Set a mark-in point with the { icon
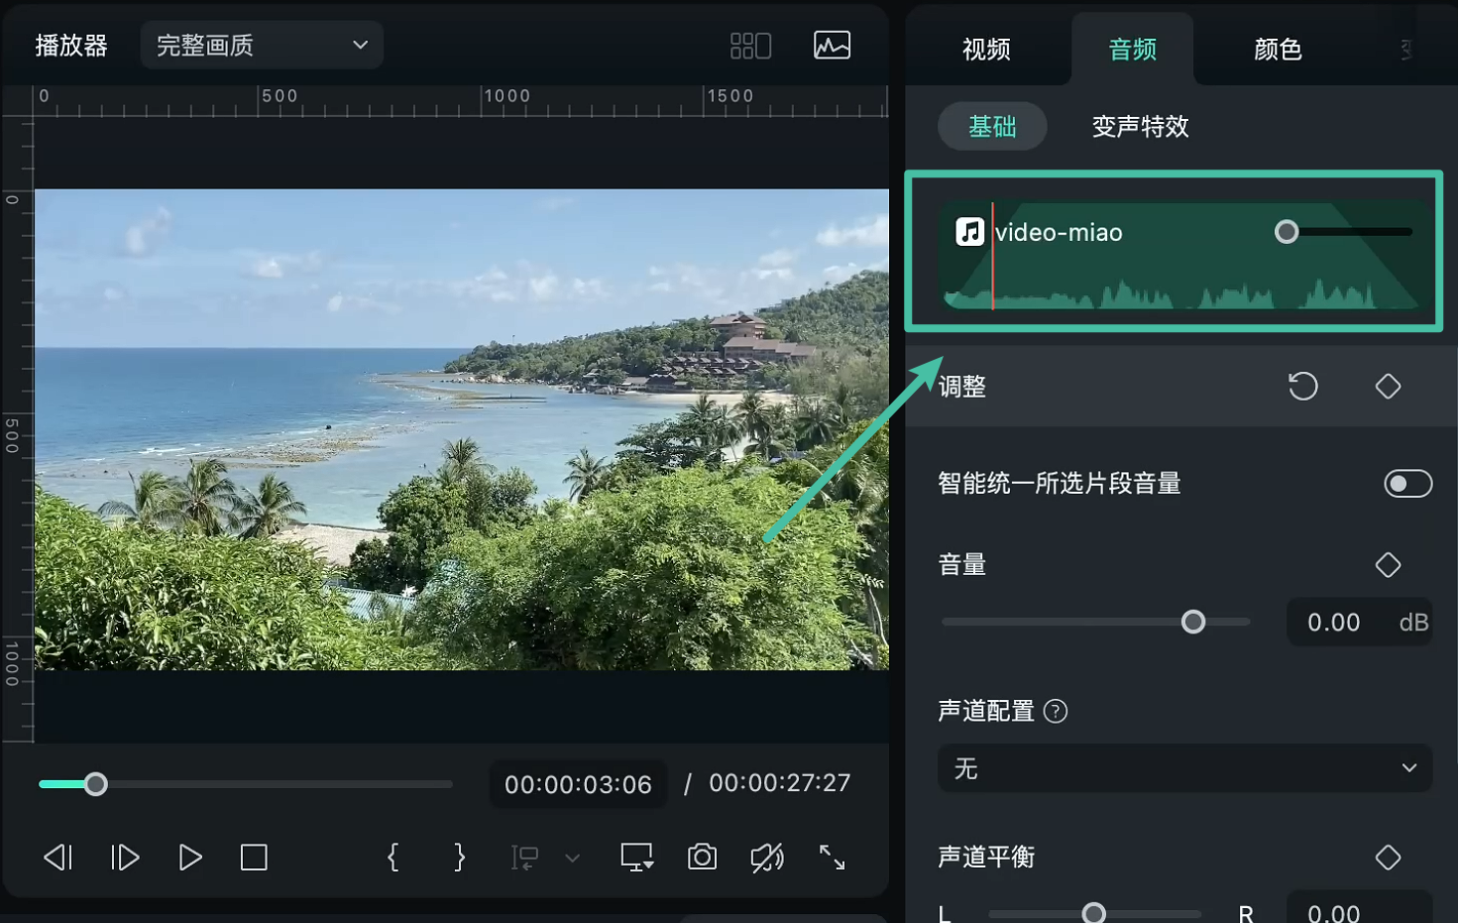Image resolution: width=1458 pixels, height=923 pixels. coord(393,857)
